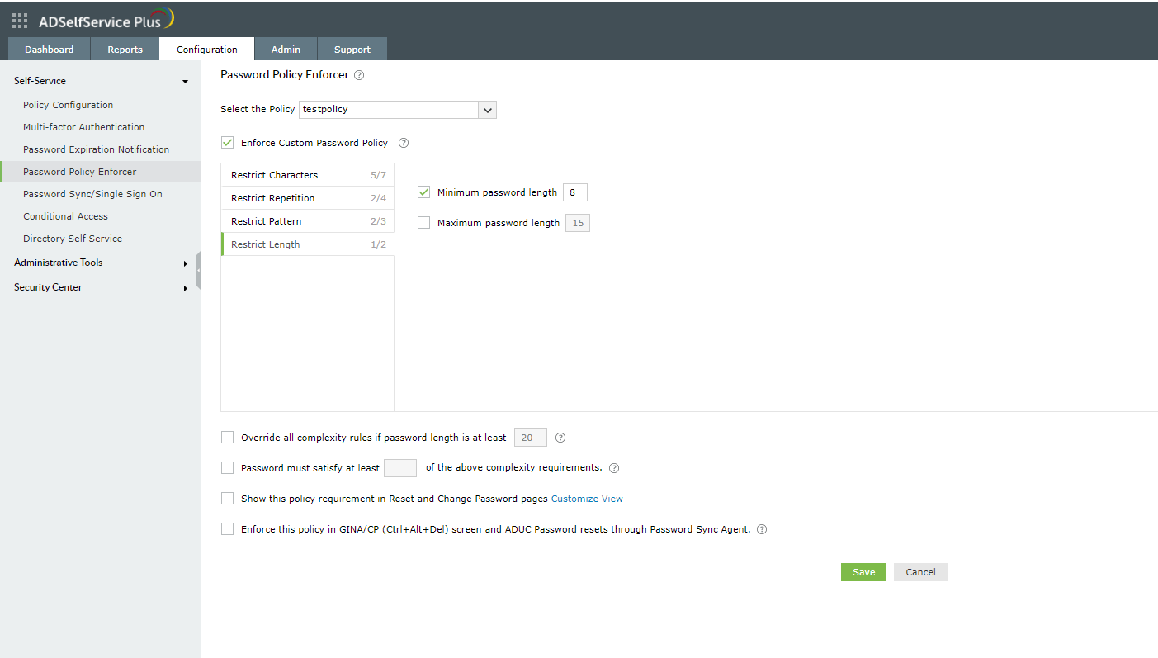
Task: Open the Select the Policy dropdown
Action: tap(487, 110)
